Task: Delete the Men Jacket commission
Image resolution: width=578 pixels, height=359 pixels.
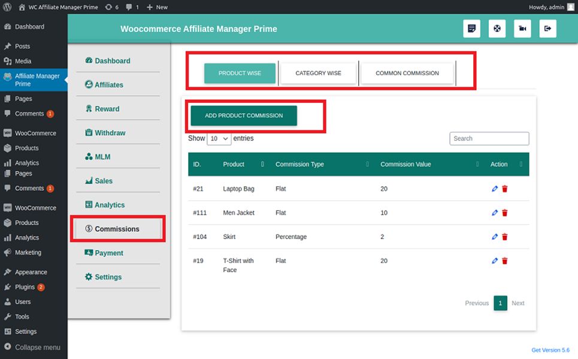Action: click(505, 213)
